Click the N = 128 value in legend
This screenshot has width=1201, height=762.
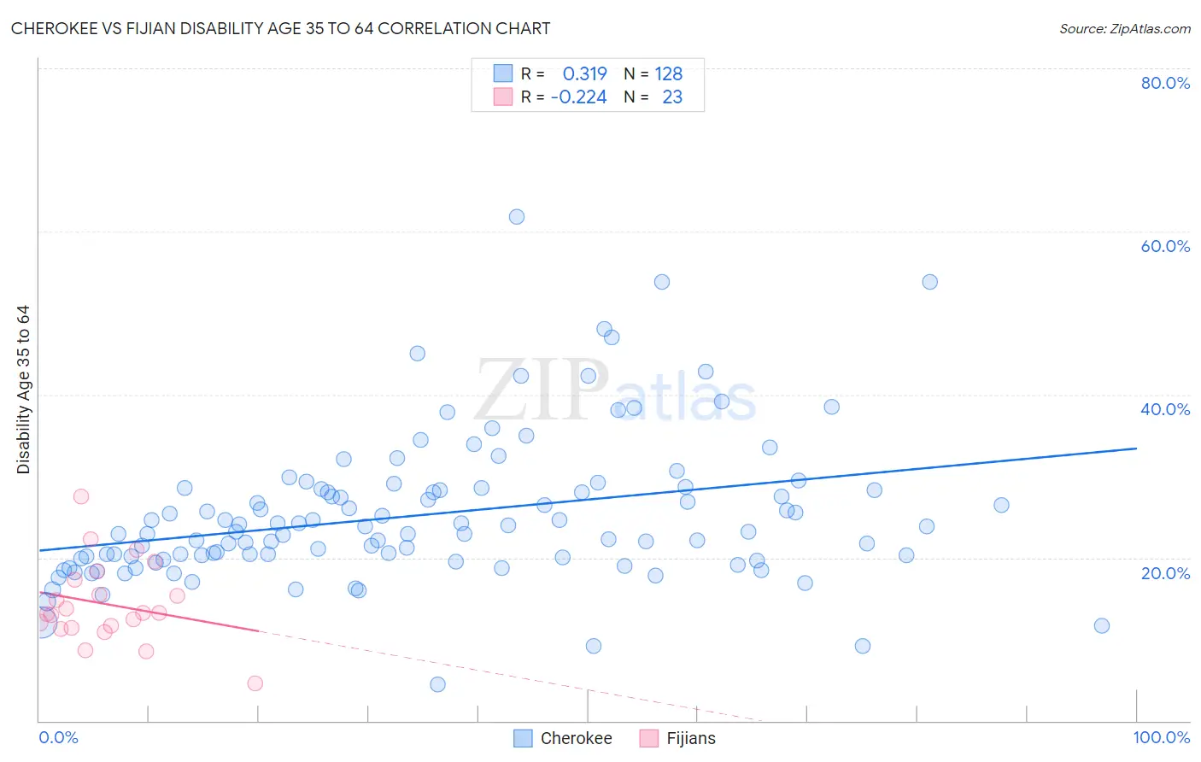pyautogui.click(x=653, y=73)
